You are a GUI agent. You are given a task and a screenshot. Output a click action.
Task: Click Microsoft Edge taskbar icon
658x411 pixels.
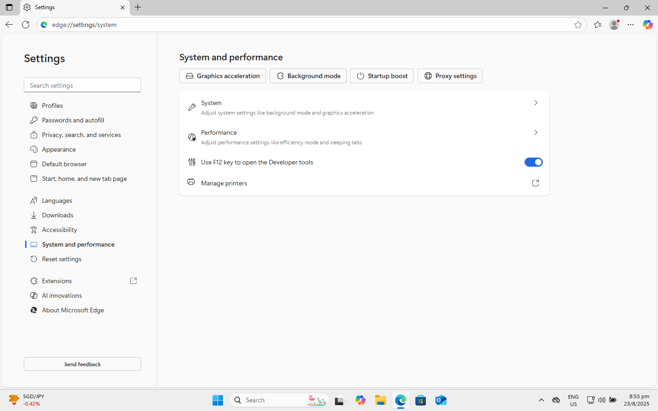pyautogui.click(x=401, y=400)
